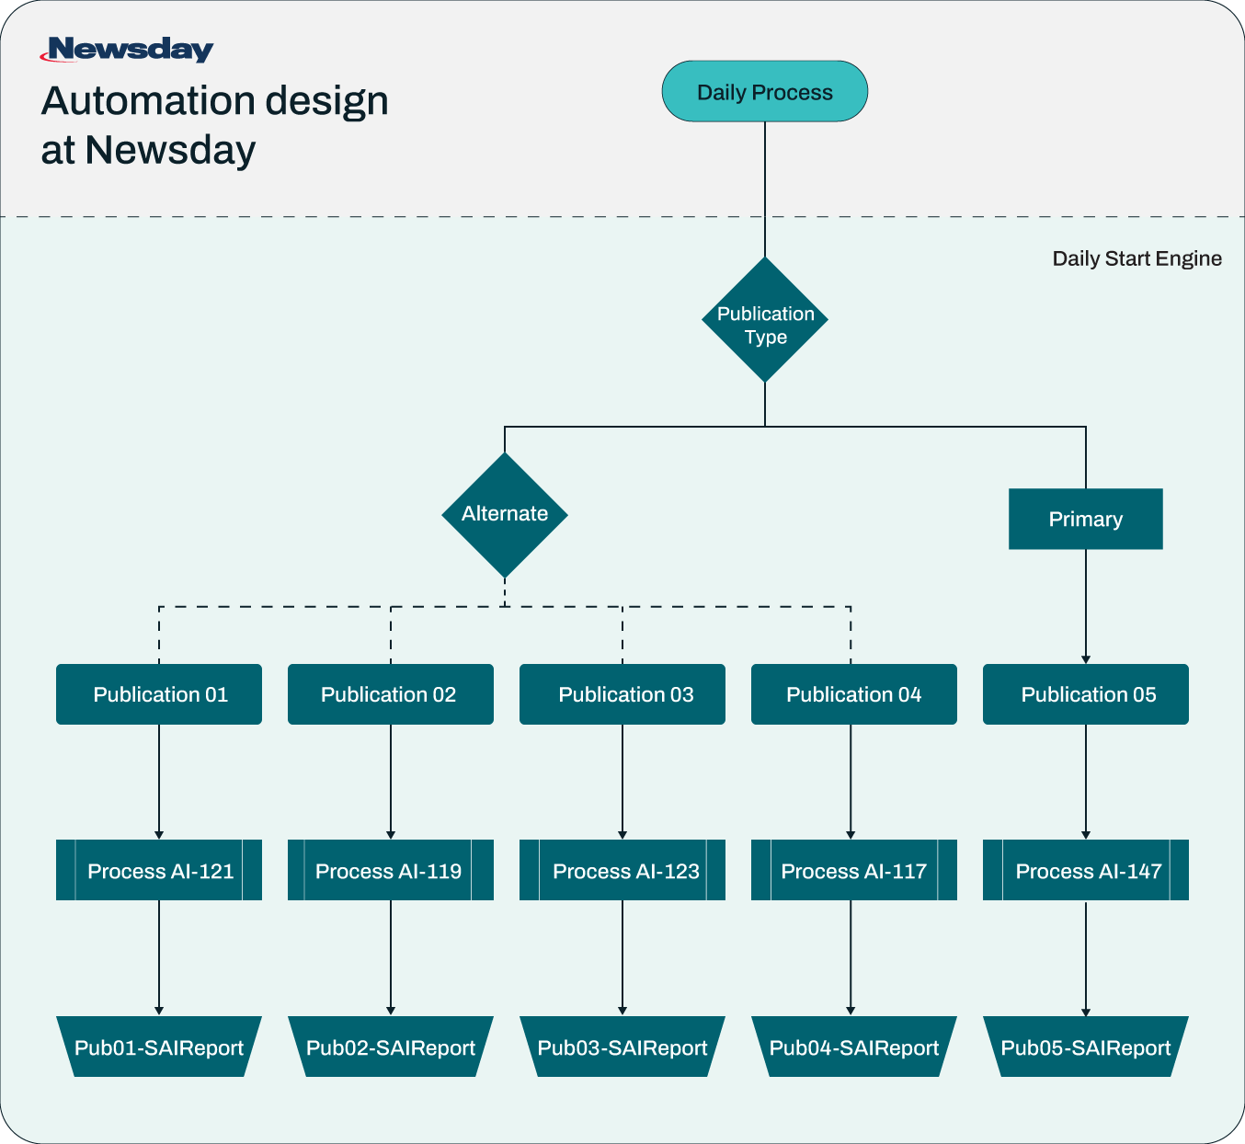Click the Pub05-SAIReport report node

(1086, 1047)
